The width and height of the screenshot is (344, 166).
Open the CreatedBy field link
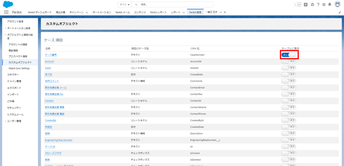pos(50,120)
